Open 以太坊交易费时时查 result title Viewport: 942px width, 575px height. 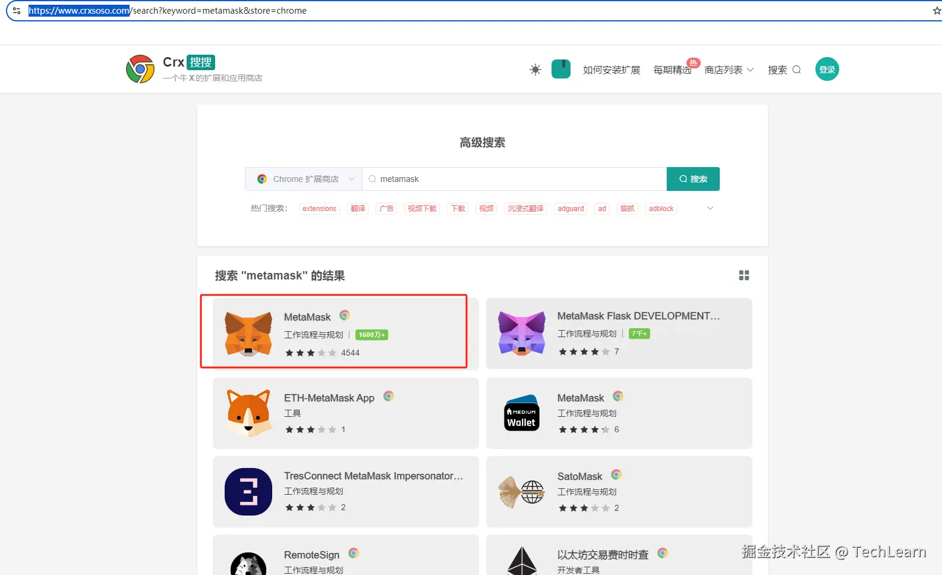point(603,555)
